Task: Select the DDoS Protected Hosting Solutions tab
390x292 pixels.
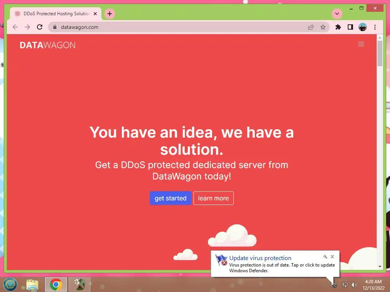Action: pyautogui.click(x=56, y=14)
